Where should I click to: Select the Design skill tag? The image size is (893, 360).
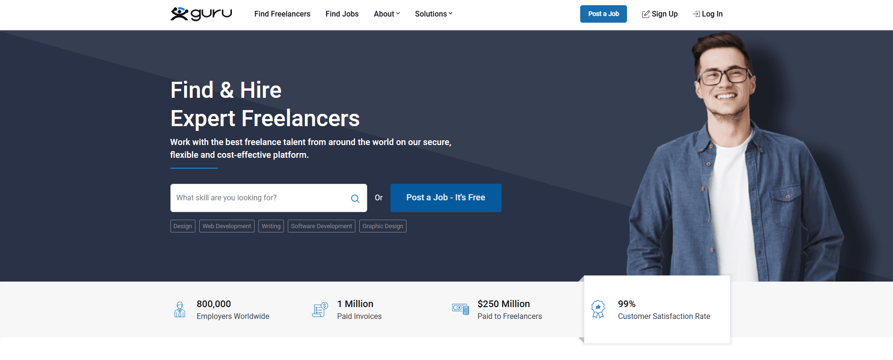183,226
